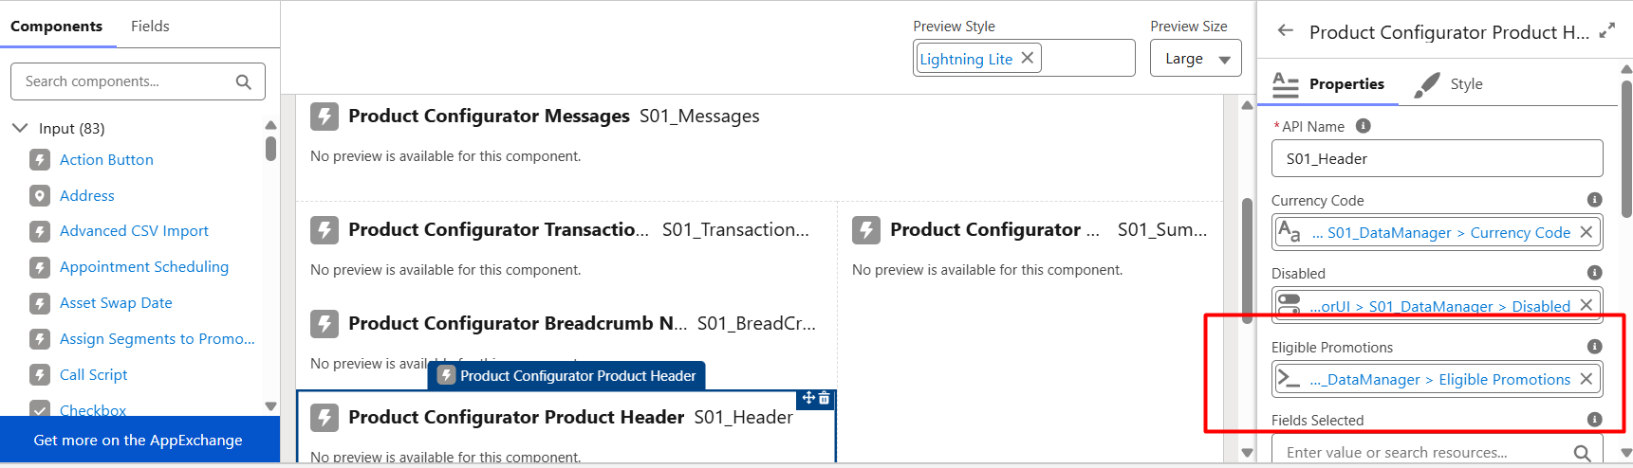Collapse the Input (83) components group
This screenshot has height=468, width=1633.
[20, 127]
